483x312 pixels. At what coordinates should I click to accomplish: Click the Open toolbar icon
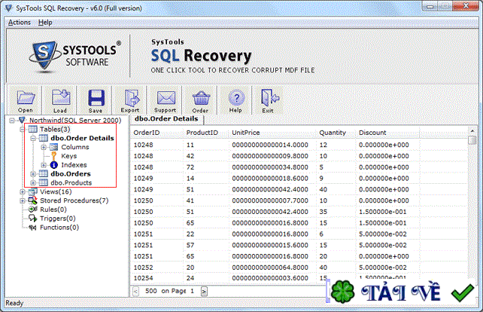(x=26, y=99)
